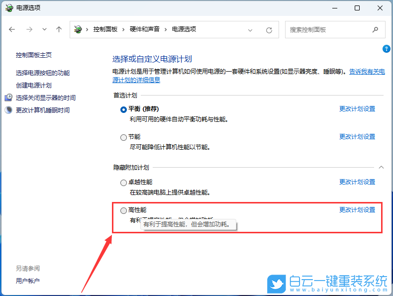Select the 电源选项 breadcrumb
The height and width of the screenshot is (296, 393).
[184, 29]
